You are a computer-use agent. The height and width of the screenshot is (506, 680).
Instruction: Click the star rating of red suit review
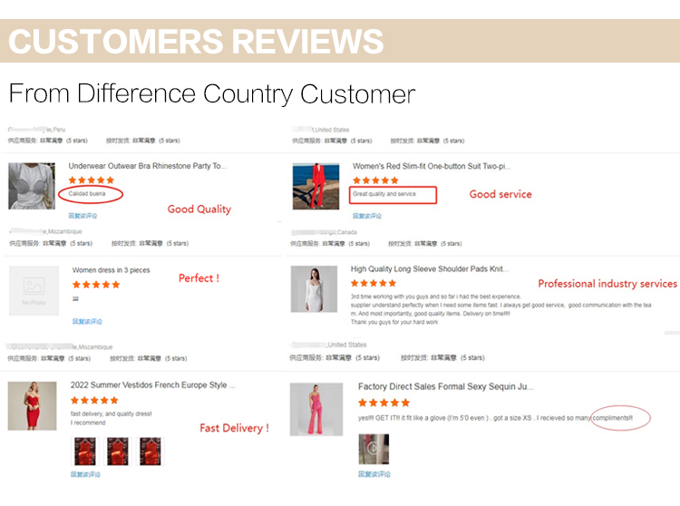click(x=375, y=180)
